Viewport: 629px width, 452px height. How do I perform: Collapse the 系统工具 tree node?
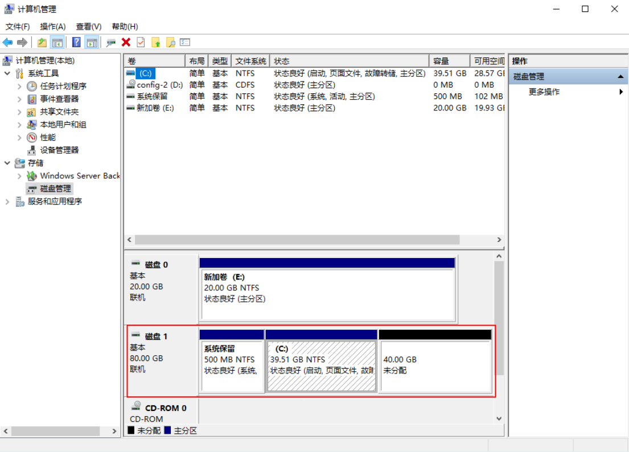tap(7, 73)
